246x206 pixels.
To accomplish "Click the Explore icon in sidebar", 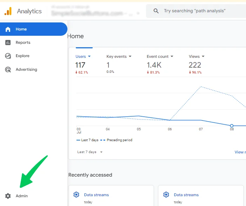I will click(8, 56).
